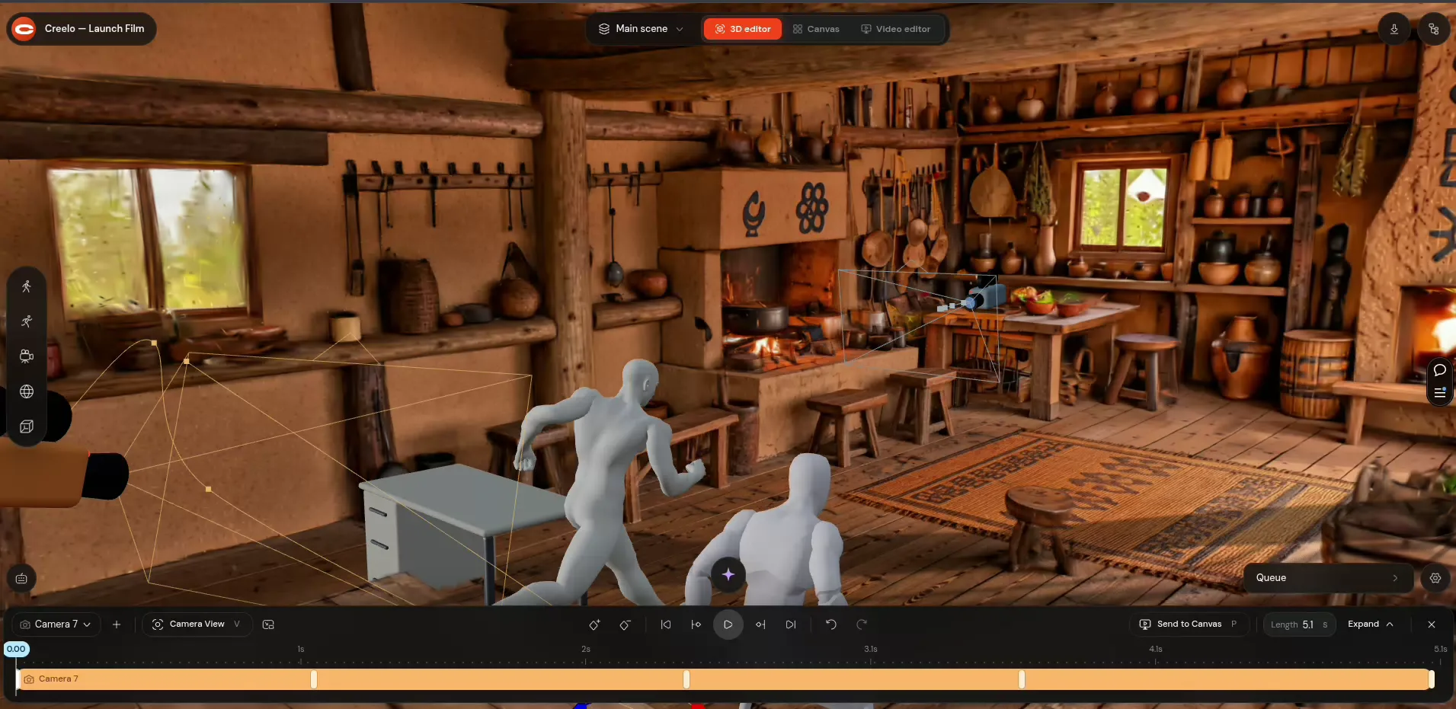Play the camera animation
This screenshot has height=709, width=1456.
728,624
